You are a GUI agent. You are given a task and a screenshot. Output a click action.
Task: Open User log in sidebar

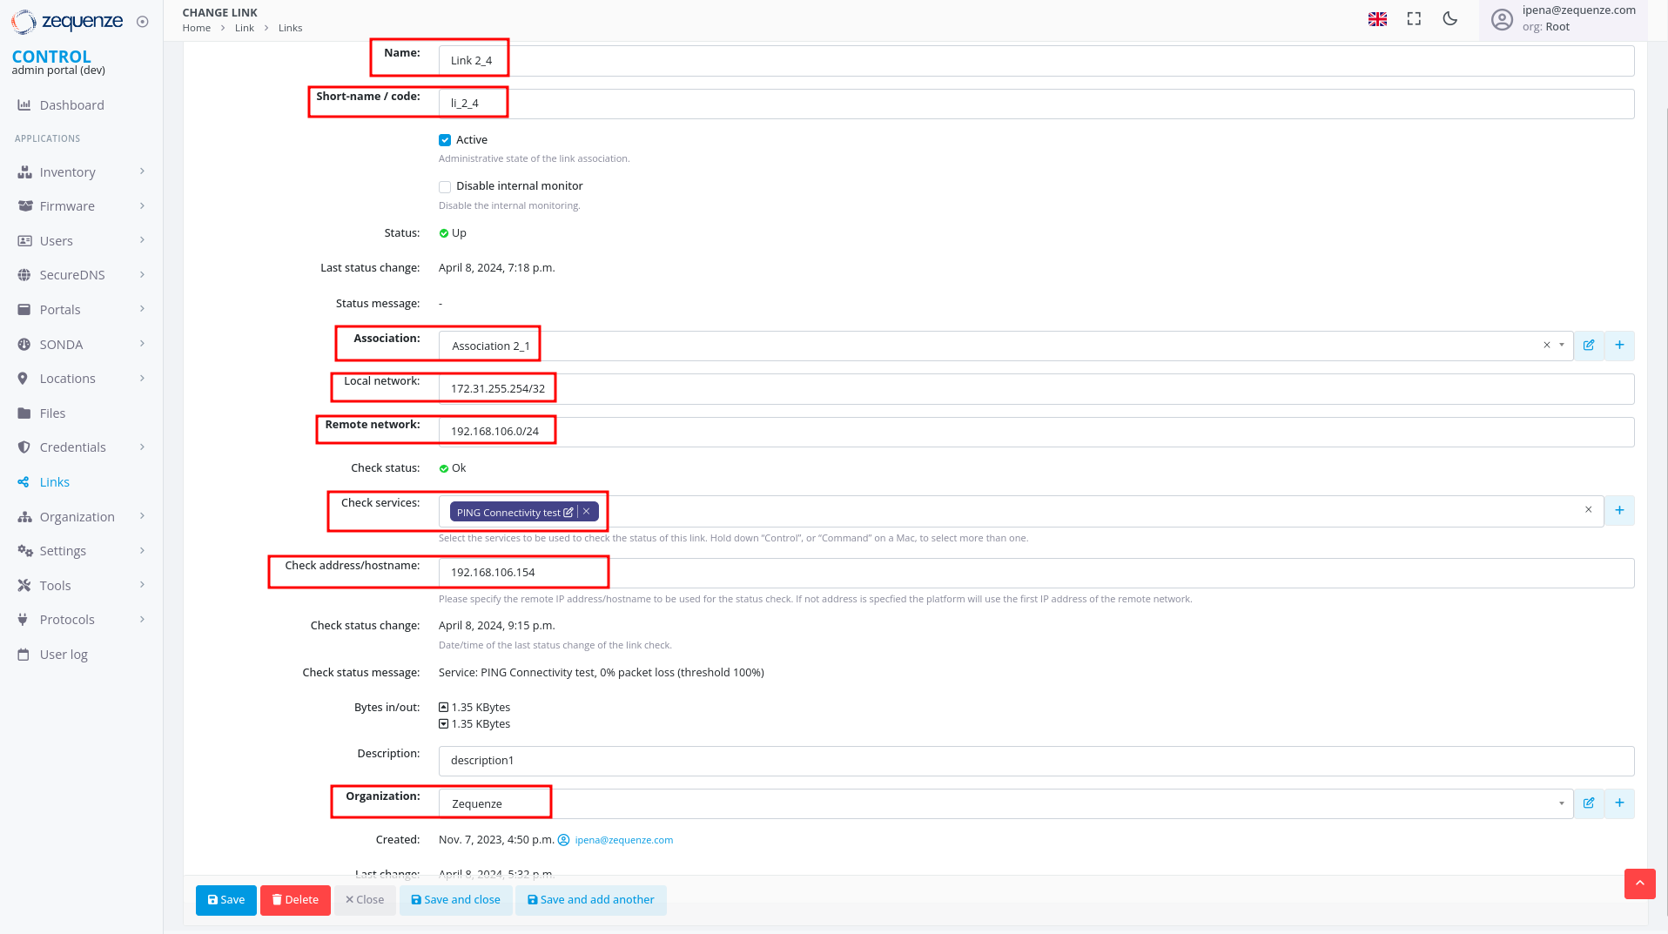(x=64, y=655)
